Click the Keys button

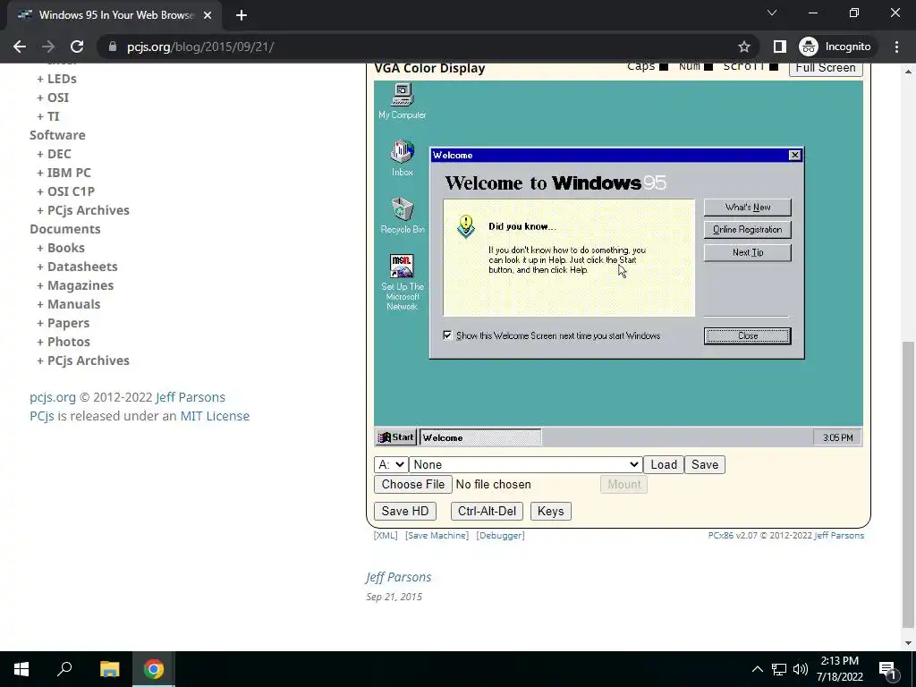click(550, 511)
